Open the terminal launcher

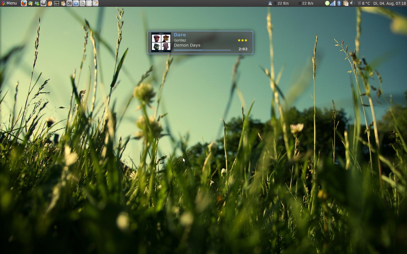pyautogui.click(x=69, y=3)
